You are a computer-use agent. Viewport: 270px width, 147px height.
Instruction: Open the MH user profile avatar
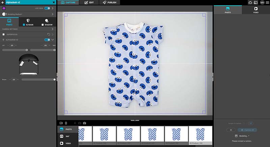point(262,3)
